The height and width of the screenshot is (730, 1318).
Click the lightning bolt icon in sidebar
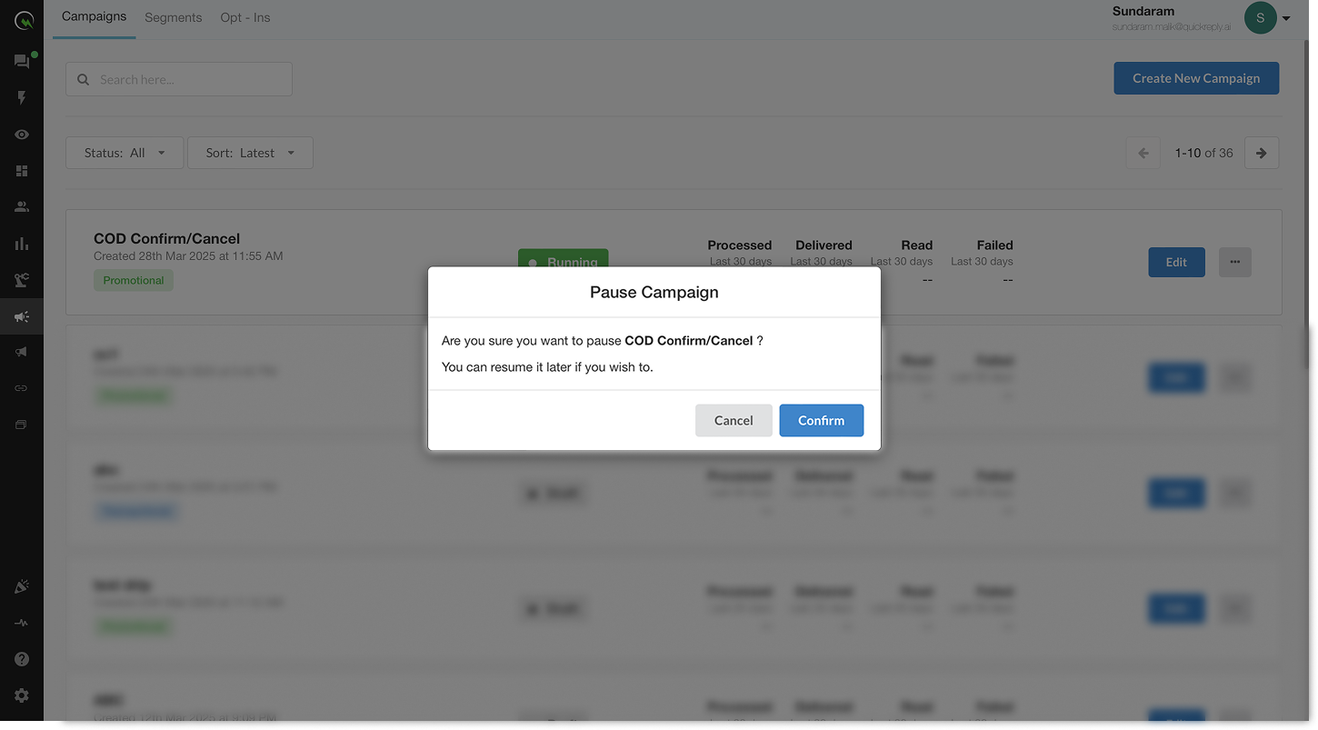[x=22, y=98]
